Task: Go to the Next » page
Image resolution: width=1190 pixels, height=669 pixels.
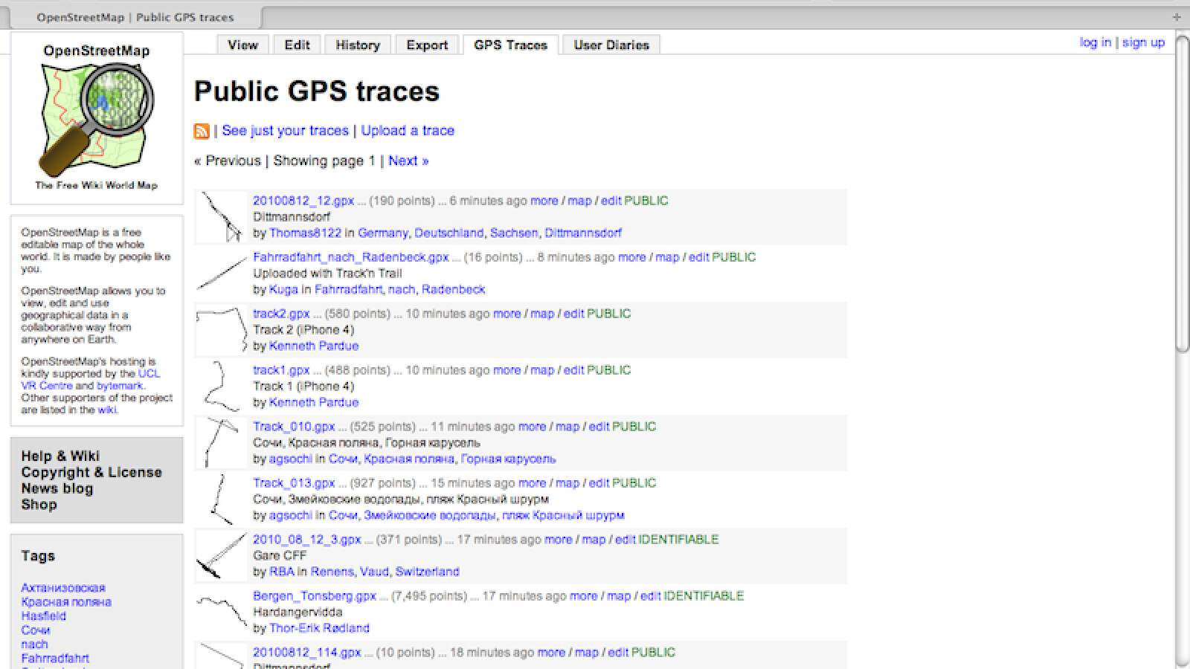Action: (408, 161)
